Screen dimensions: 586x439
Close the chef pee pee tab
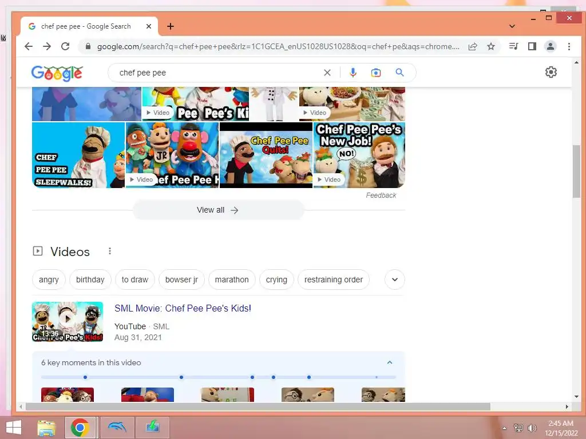point(148,26)
